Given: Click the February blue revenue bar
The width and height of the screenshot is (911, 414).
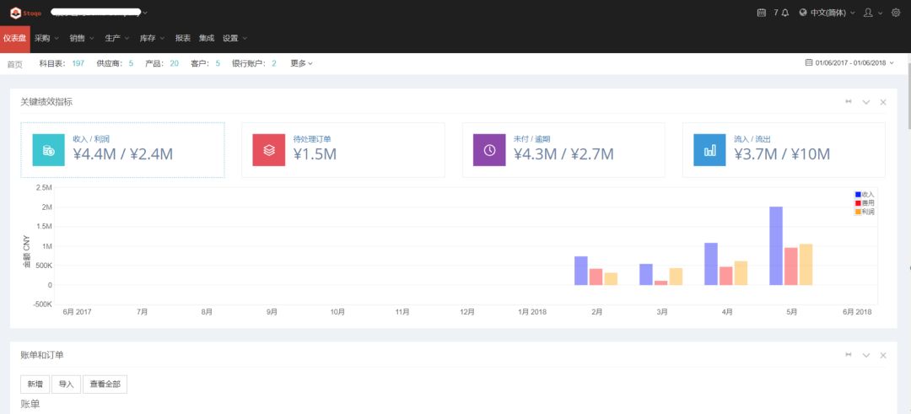Looking at the screenshot, I should point(581,271).
